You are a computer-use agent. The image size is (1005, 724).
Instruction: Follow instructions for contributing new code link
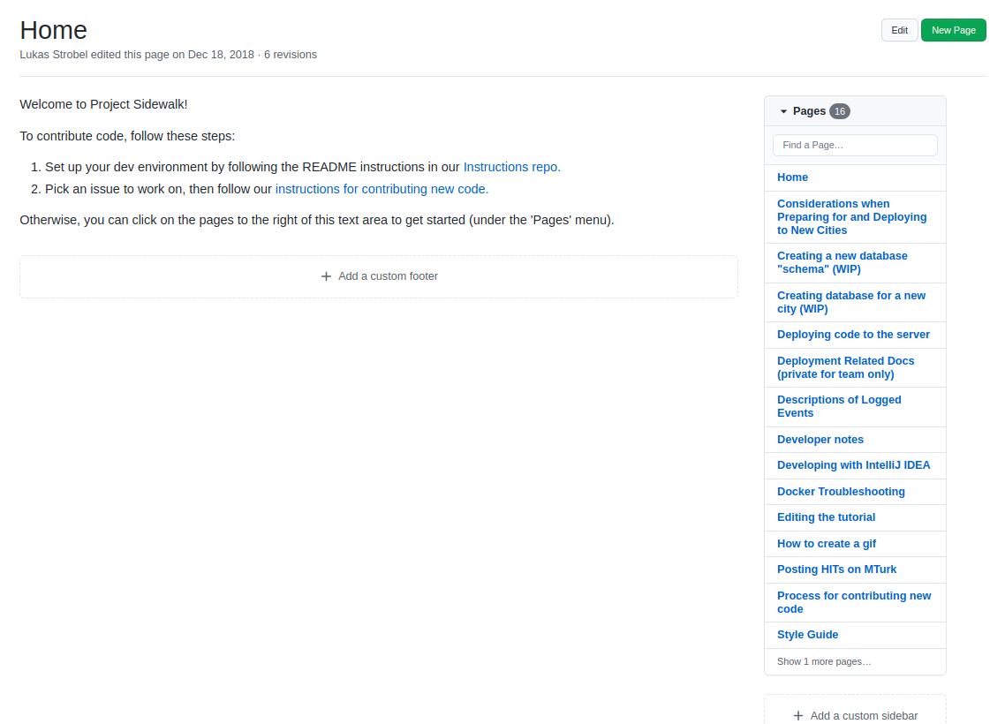pos(382,189)
